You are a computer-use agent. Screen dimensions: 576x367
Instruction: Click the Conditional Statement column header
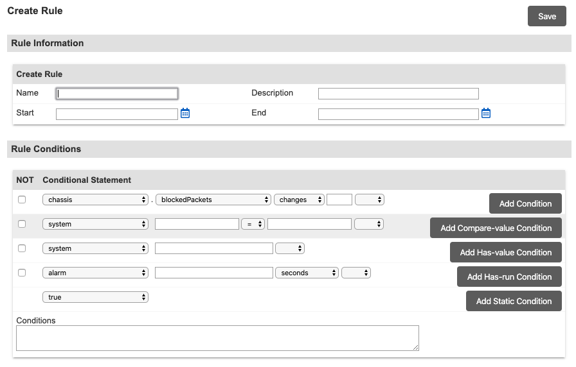pos(87,180)
